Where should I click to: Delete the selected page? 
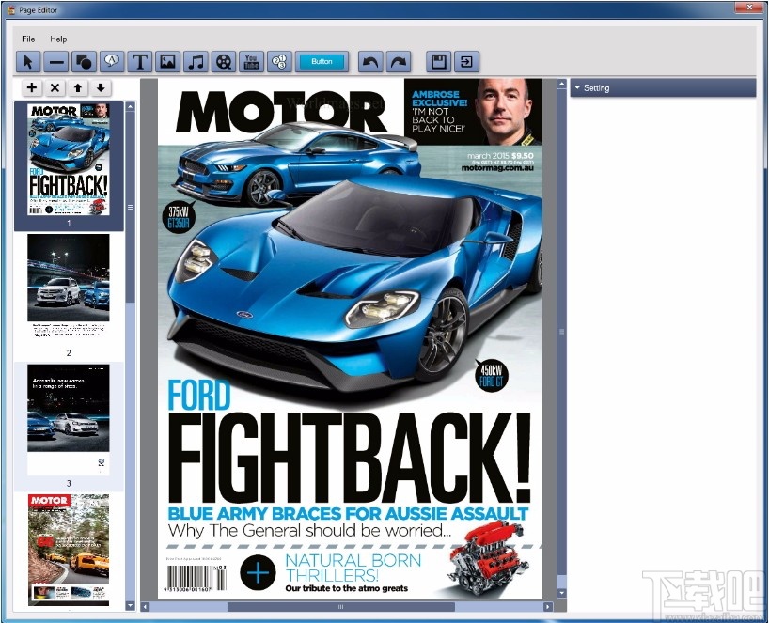tap(55, 87)
